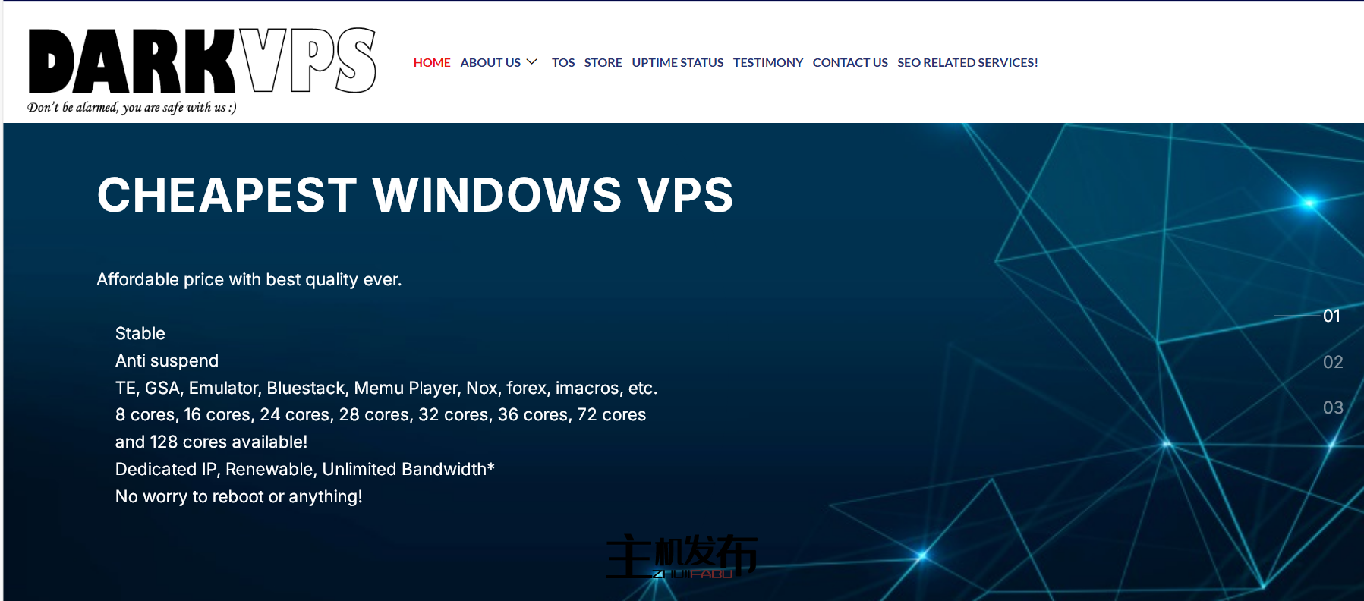This screenshot has height=601, width=1364.
Task: Open the STORE page
Action: (603, 62)
